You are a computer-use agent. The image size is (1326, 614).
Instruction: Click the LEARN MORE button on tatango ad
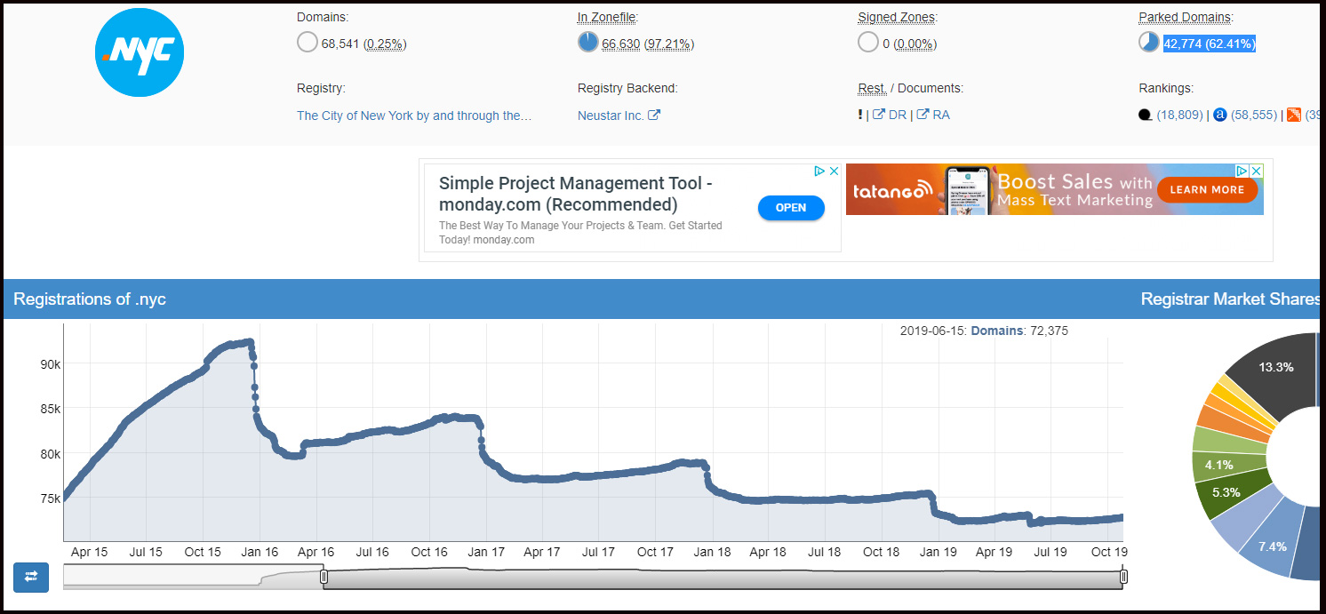1206,189
